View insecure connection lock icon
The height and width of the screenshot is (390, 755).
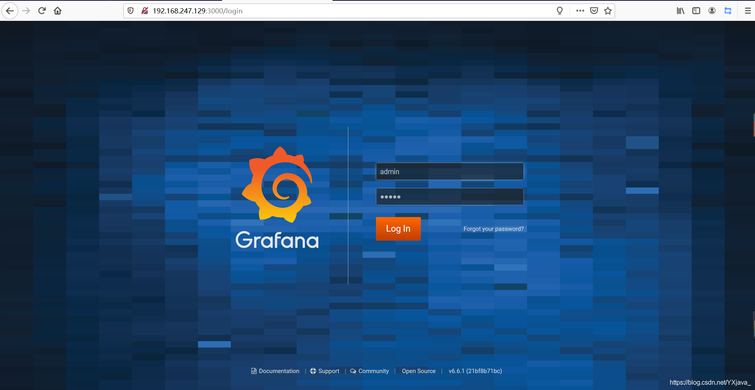pos(144,11)
